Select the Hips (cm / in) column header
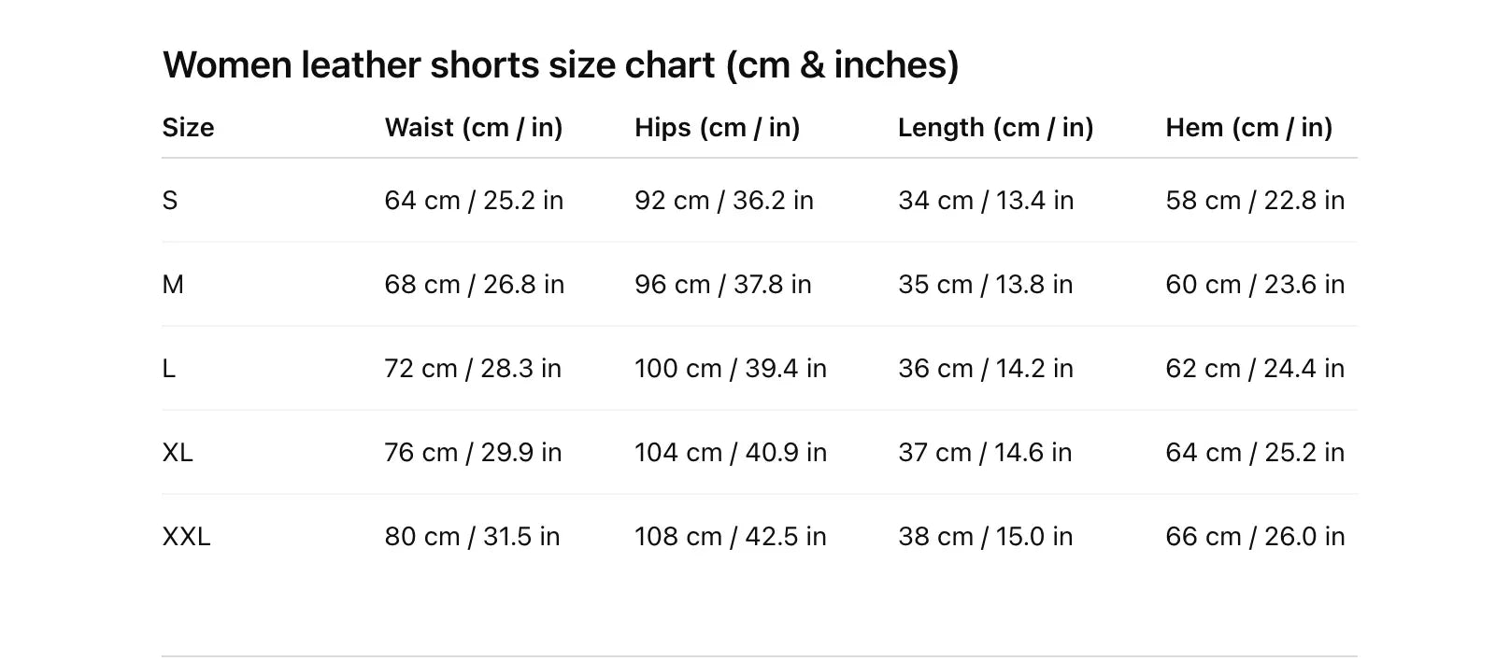Screen dimensions: 1510x661 (717, 128)
